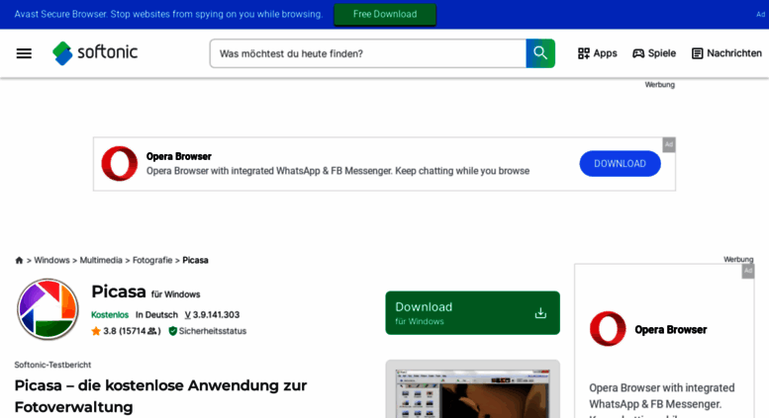This screenshot has height=418, width=769.
Task: Open the hamburger menu
Action: (24, 53)
